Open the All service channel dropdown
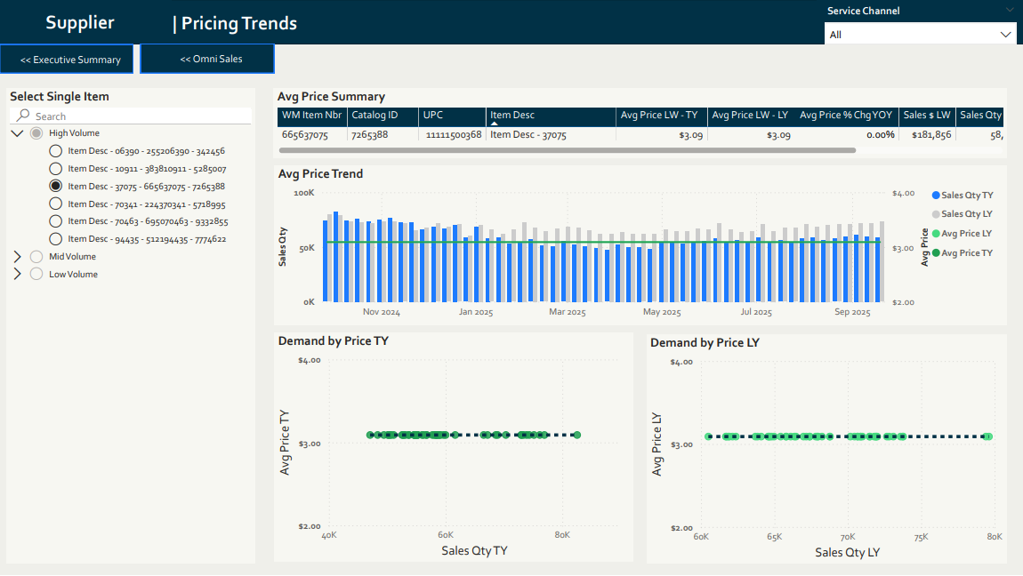This screenshot has width=1023, height=576. coord(1006,33)
